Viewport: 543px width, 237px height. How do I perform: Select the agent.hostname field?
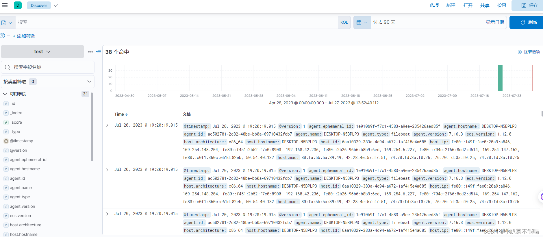click(25, 169)
